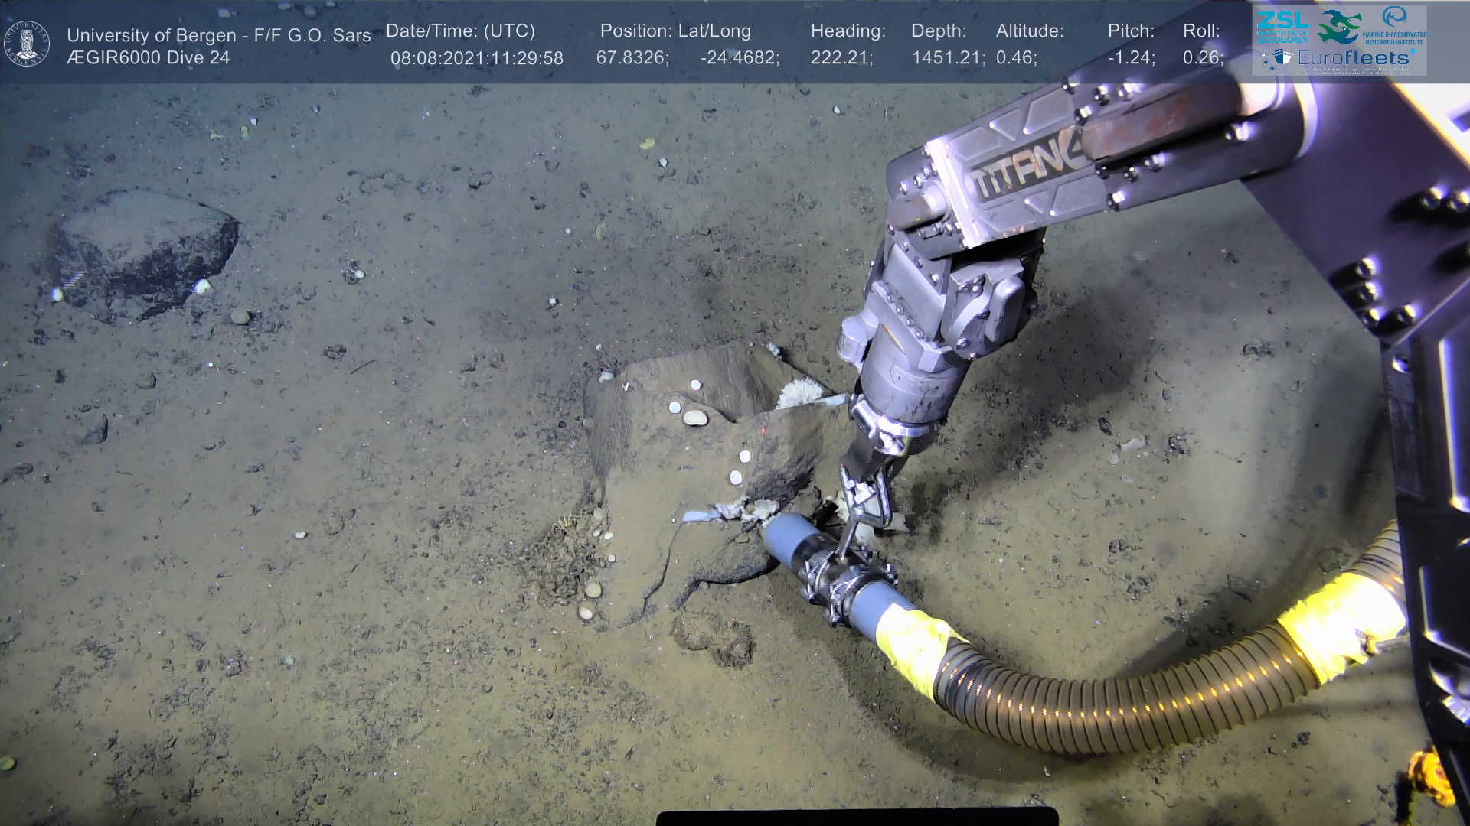The image size is (1470, 826).
Task: Click the ZSL Institute of Zoology logo
Action: click(x=1282, y=27)
